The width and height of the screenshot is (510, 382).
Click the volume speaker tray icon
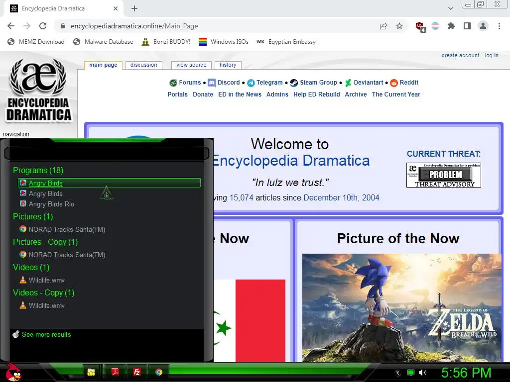(422, 373)
